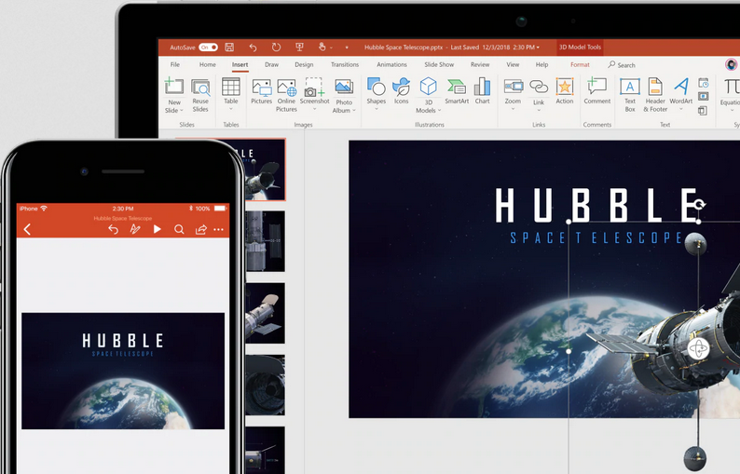Tap the back arrow on phone
Image resolution: width=740 pixels, height=474 pixels.
[27, 229]
